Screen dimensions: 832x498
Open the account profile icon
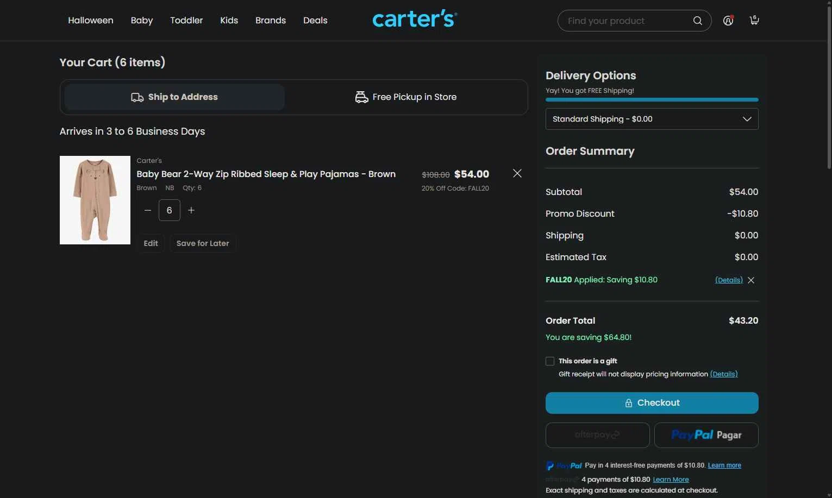coord(728,21)
